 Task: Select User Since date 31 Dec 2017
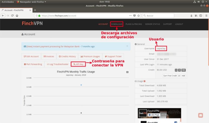pos(163,59)
